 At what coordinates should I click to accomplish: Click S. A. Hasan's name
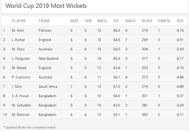coord(20,96)
